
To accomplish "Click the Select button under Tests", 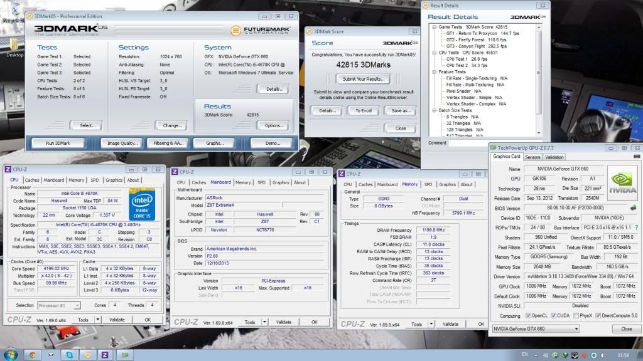I will point(87,125).
